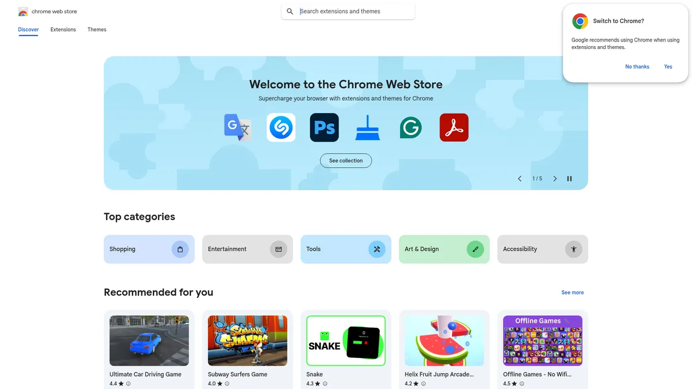Click info icon next to Helix Fruit Jump rating
The width and height of the screenshot is (692, 389).
[423, 384]
